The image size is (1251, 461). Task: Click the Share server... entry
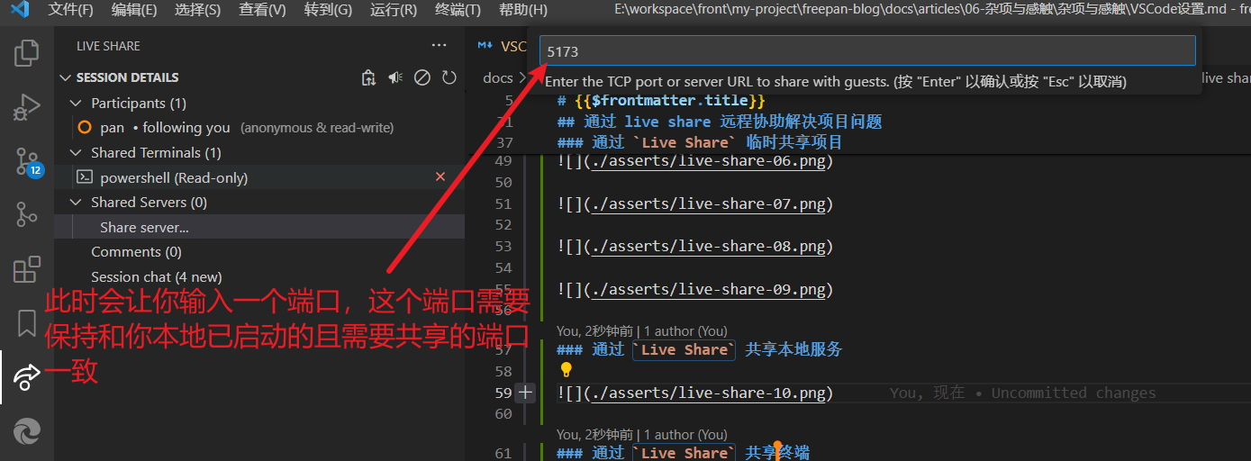pyautogui.click(x=144, y=228)
